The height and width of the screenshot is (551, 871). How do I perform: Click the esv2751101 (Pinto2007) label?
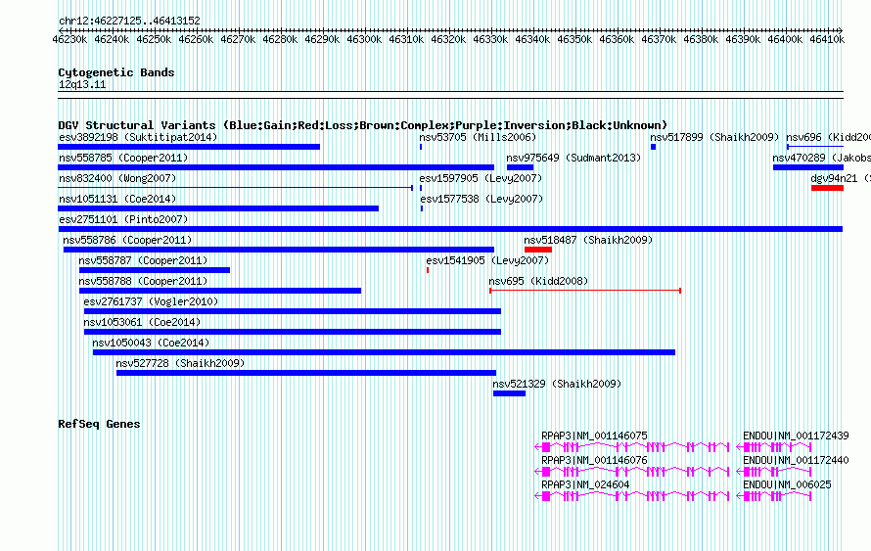click(123, 219)
